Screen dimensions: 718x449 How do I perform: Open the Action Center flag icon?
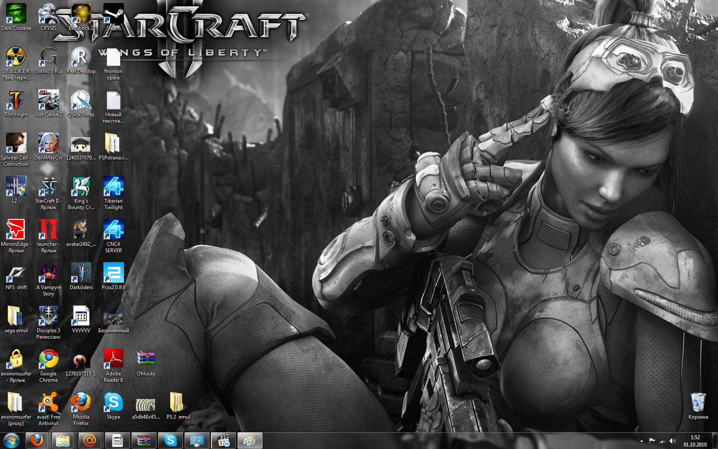click(x=652, y=441)
